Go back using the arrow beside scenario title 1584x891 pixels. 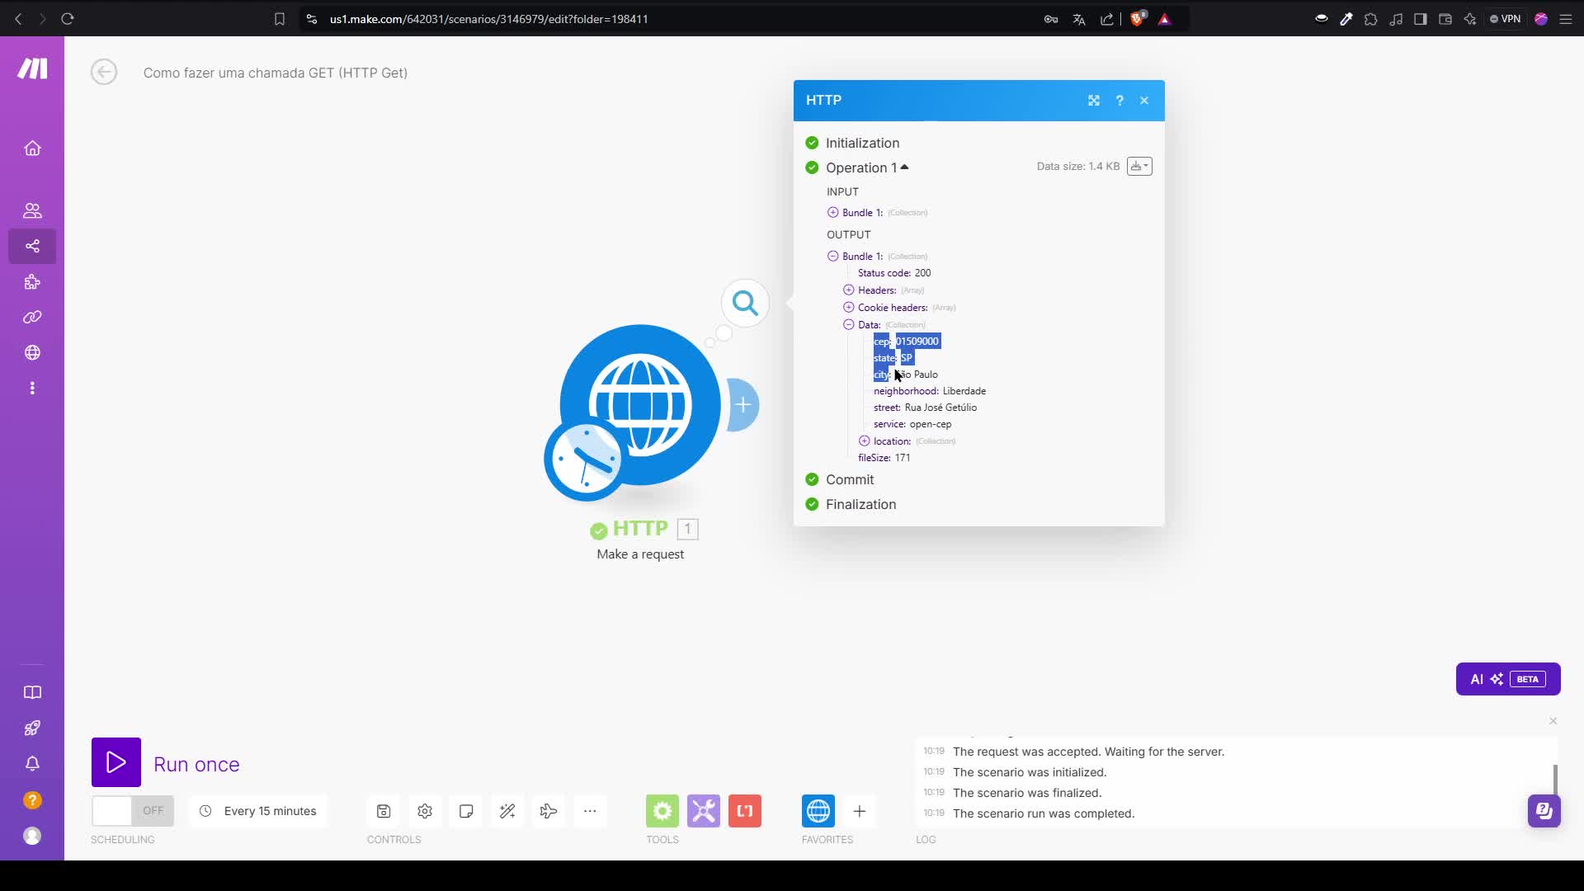(104, 73)
